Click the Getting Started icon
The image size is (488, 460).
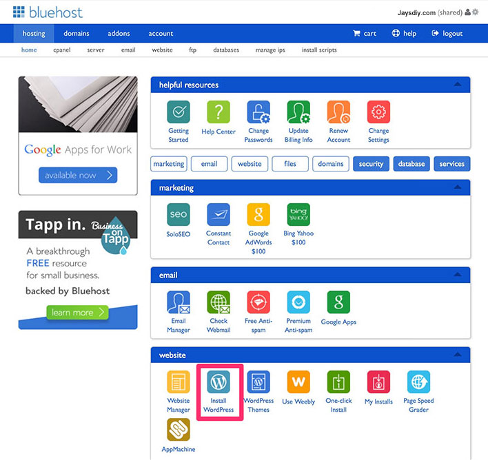(179, 112)
